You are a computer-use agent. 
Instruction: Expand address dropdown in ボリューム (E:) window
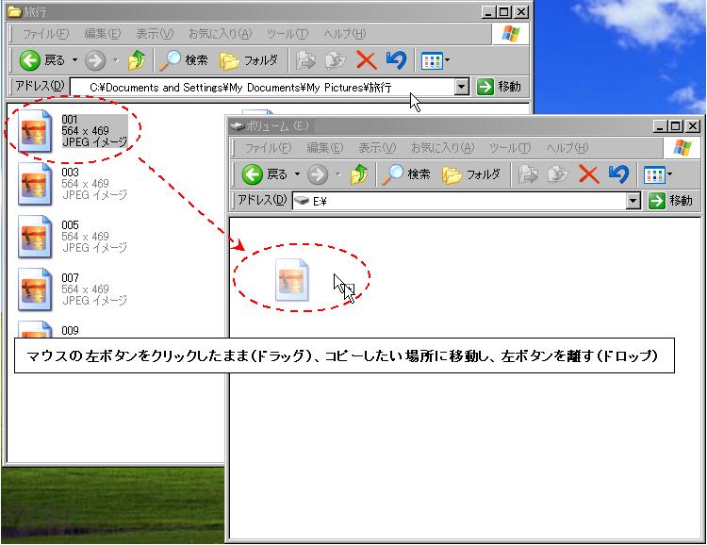point(633,201)
